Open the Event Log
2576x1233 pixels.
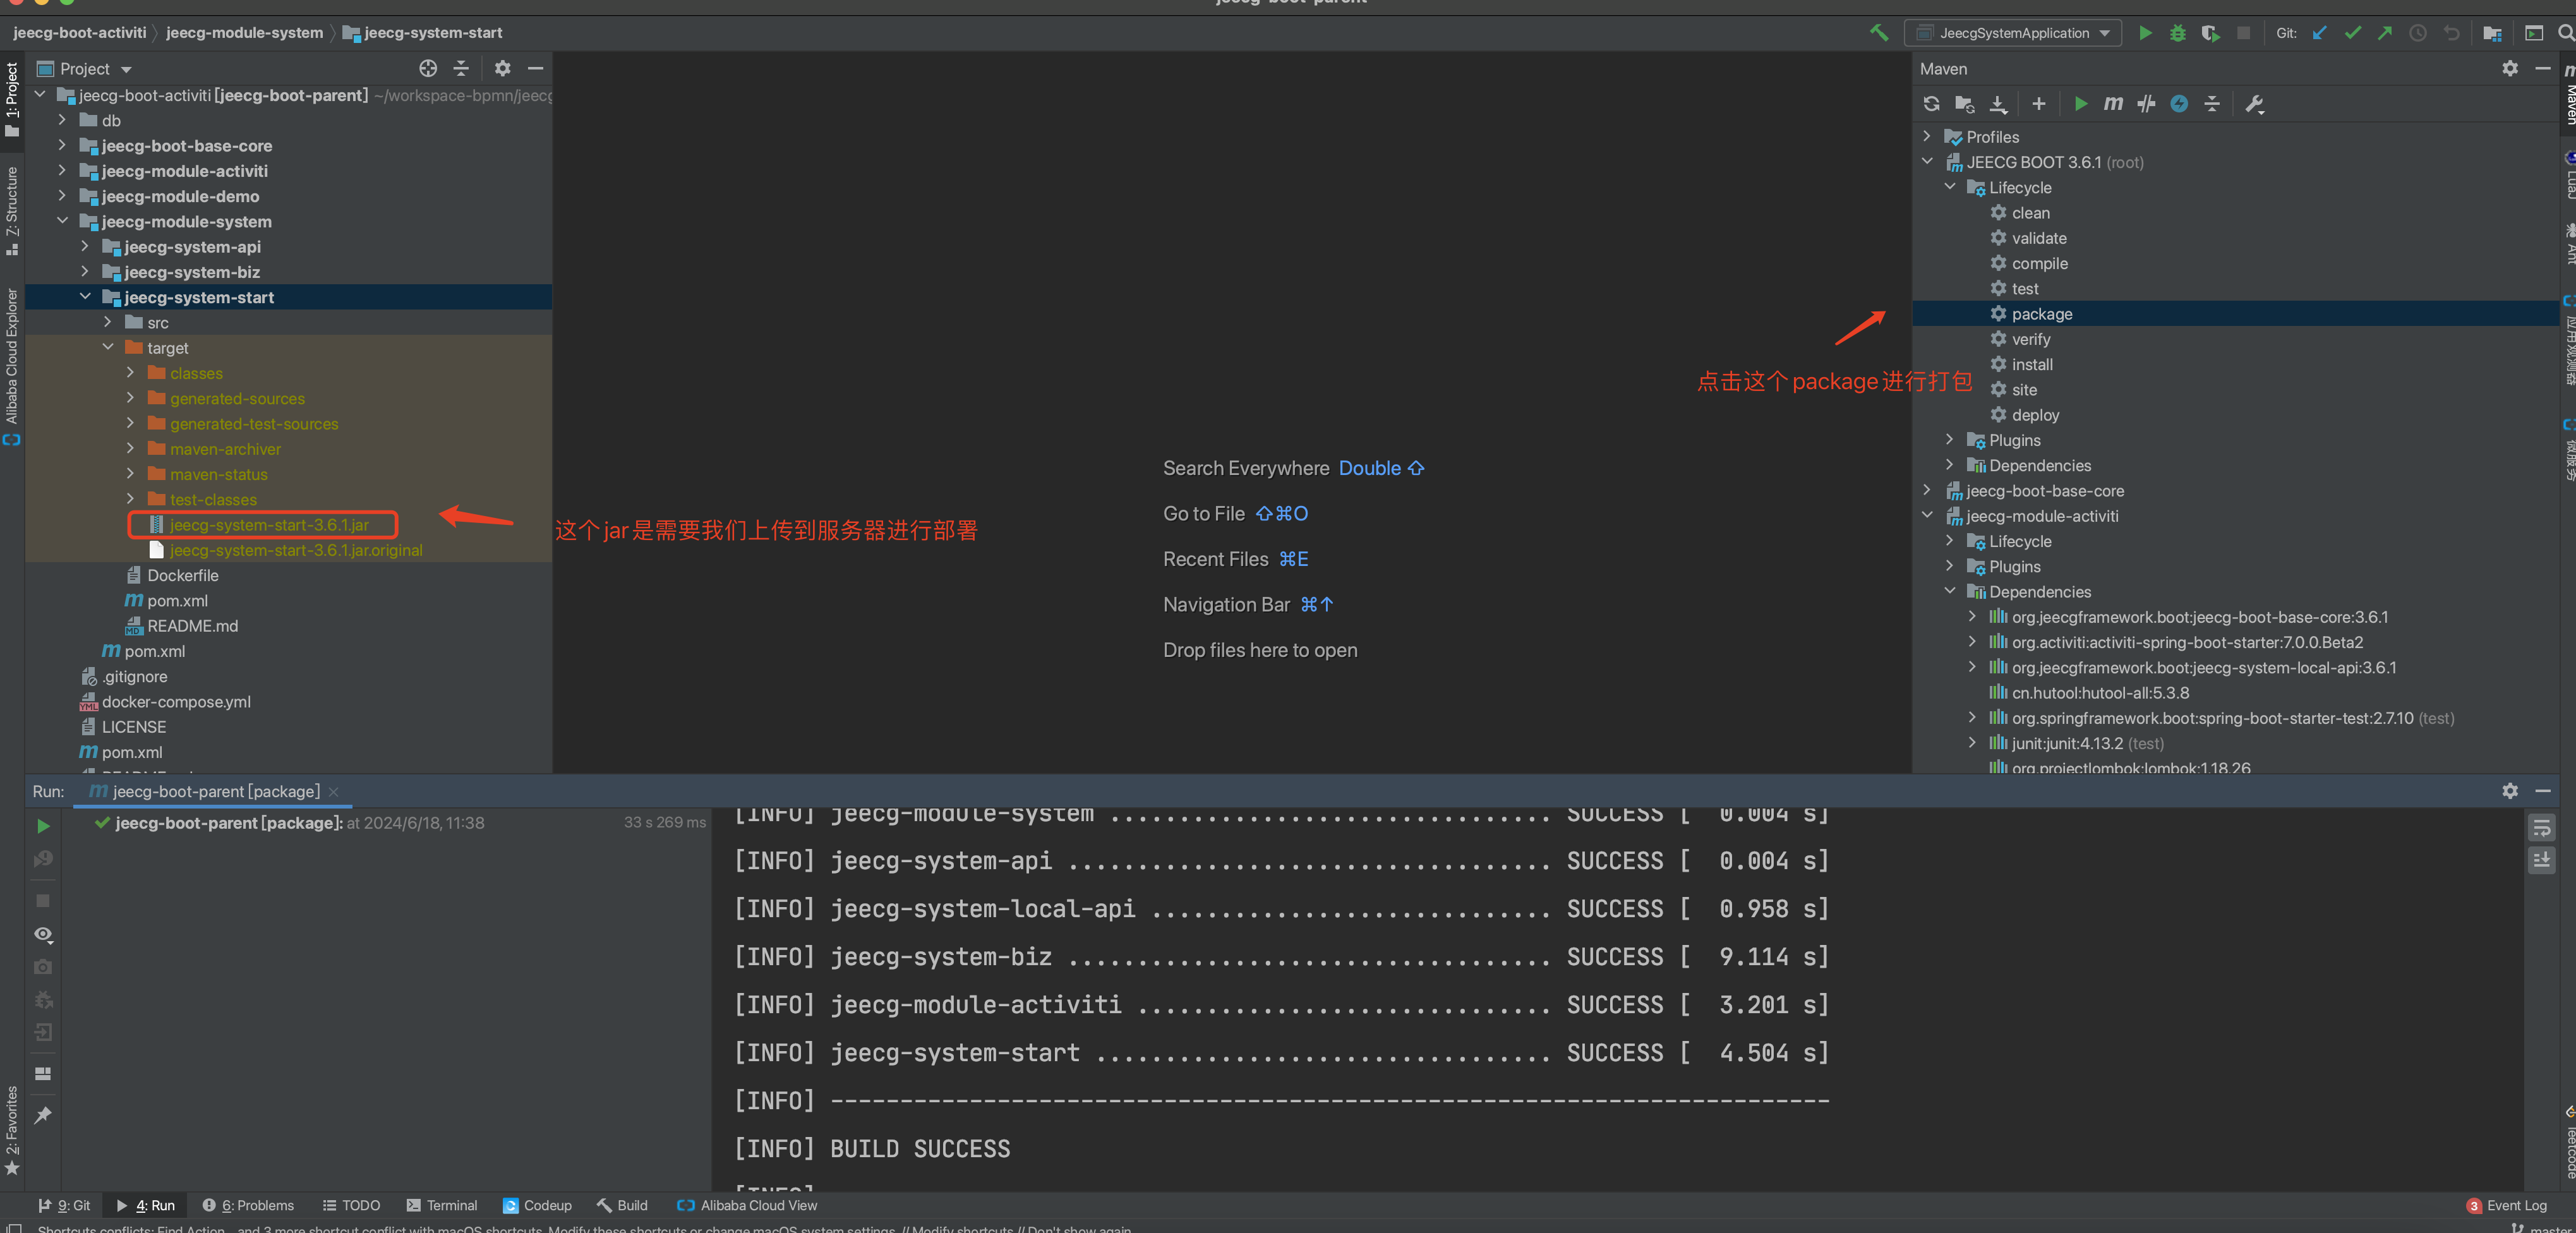[x=2506, y=1205]
